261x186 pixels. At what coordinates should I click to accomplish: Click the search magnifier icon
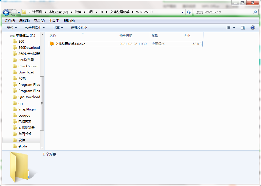(x=255, y=12)
